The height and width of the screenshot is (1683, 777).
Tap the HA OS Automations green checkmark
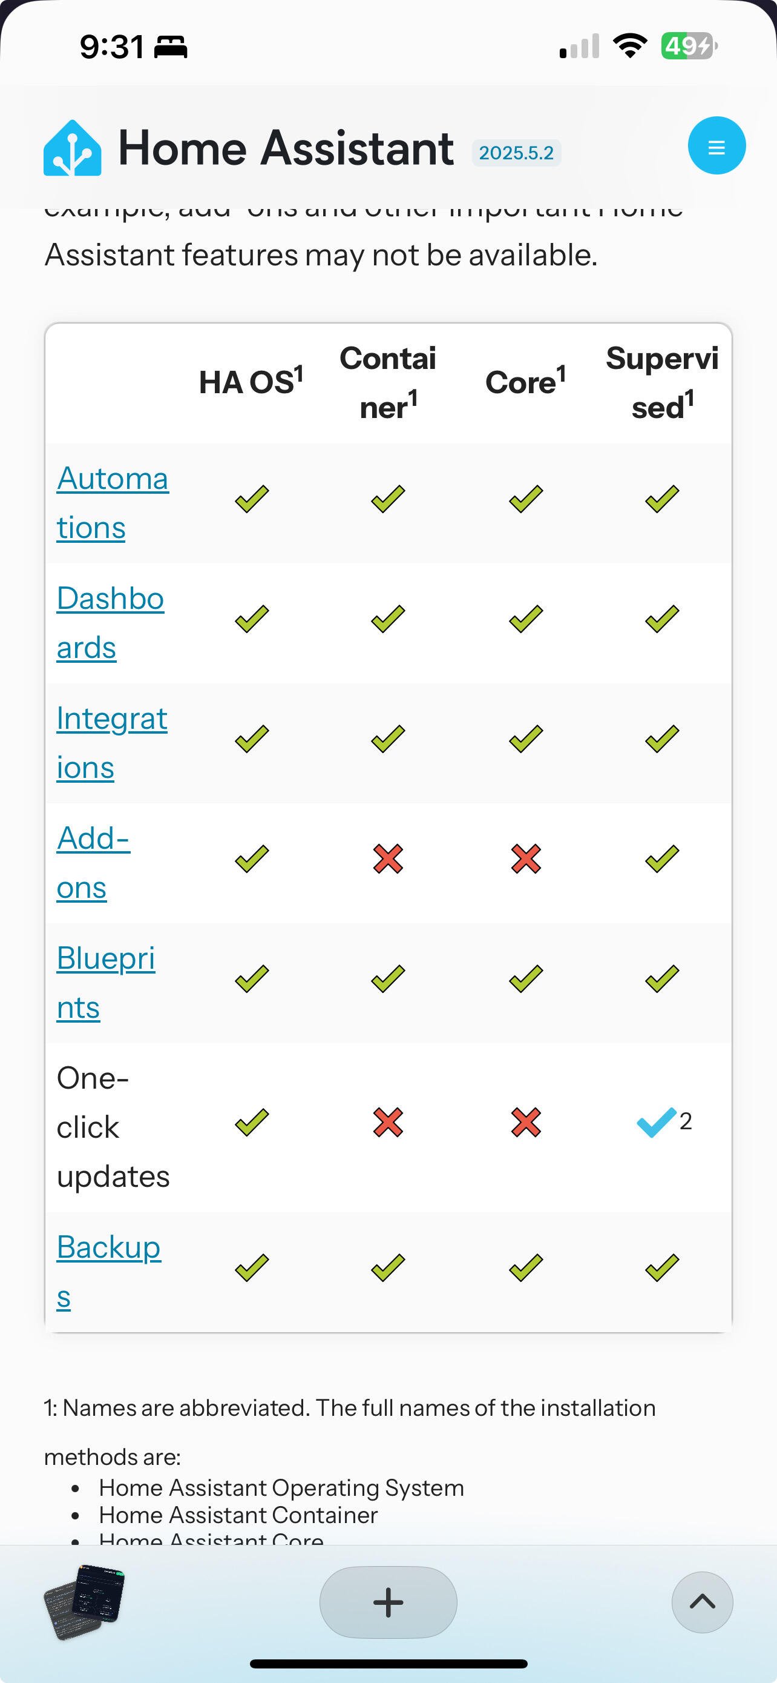(x=252, y=499)
